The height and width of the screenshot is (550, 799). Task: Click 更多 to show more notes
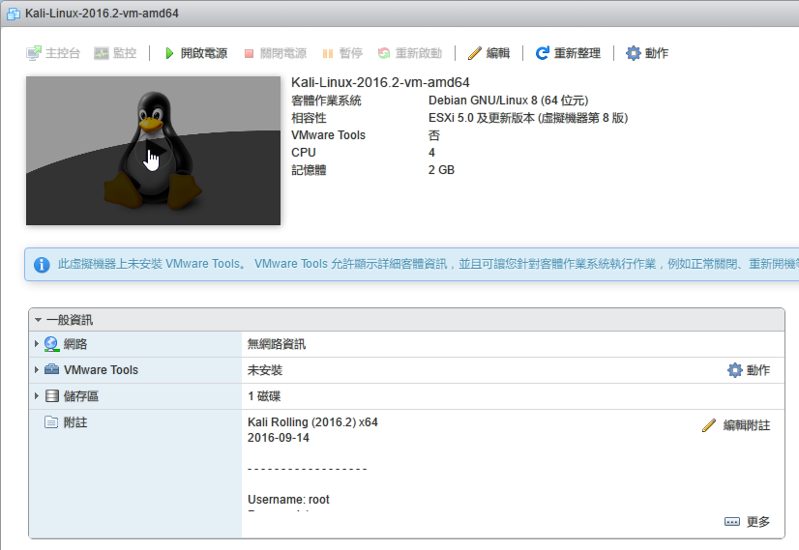click(747, 521)
